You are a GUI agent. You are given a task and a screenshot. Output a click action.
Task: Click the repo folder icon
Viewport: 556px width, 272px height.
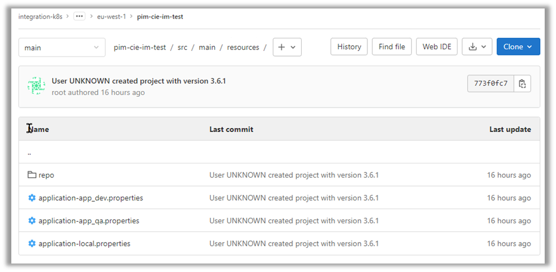pos(32,175)
